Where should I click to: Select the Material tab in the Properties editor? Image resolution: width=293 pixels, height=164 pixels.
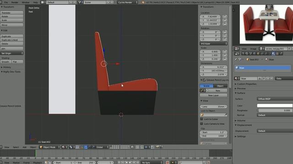coord(273,54)
